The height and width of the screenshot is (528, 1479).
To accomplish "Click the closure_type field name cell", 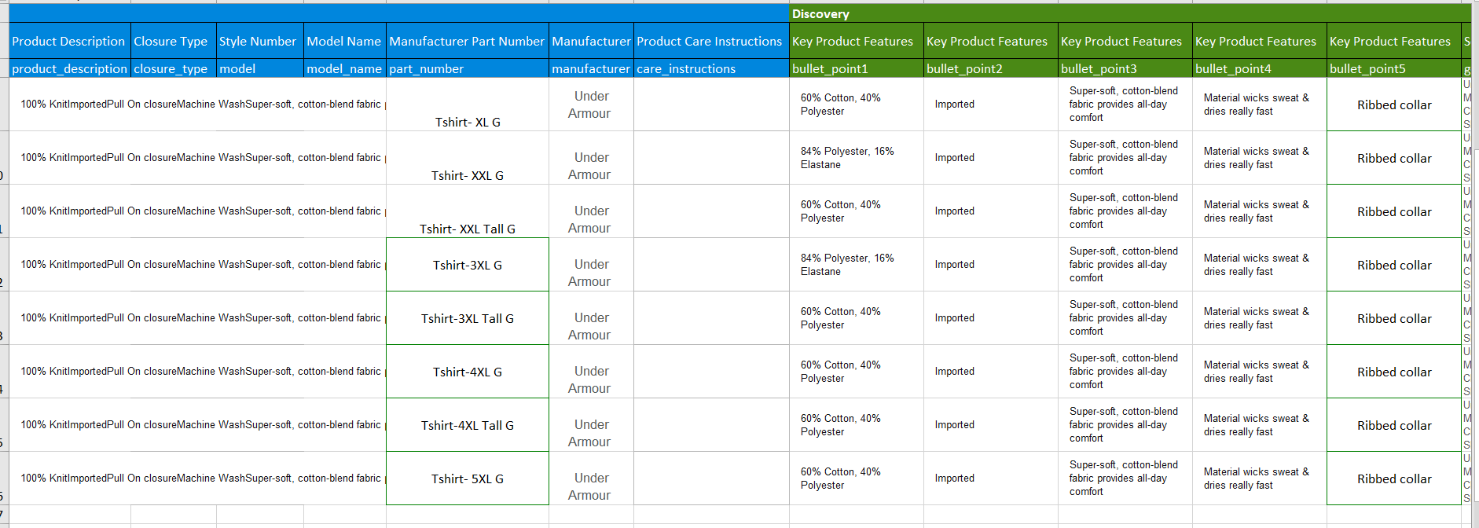I will click(x=171, y=69).
